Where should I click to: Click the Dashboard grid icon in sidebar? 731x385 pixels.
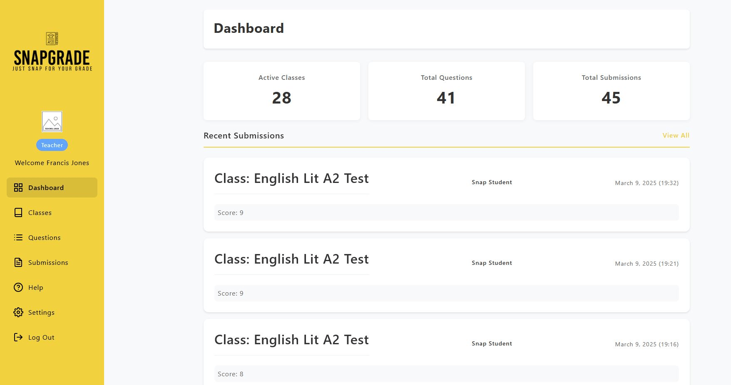click(x=18, y=188)
